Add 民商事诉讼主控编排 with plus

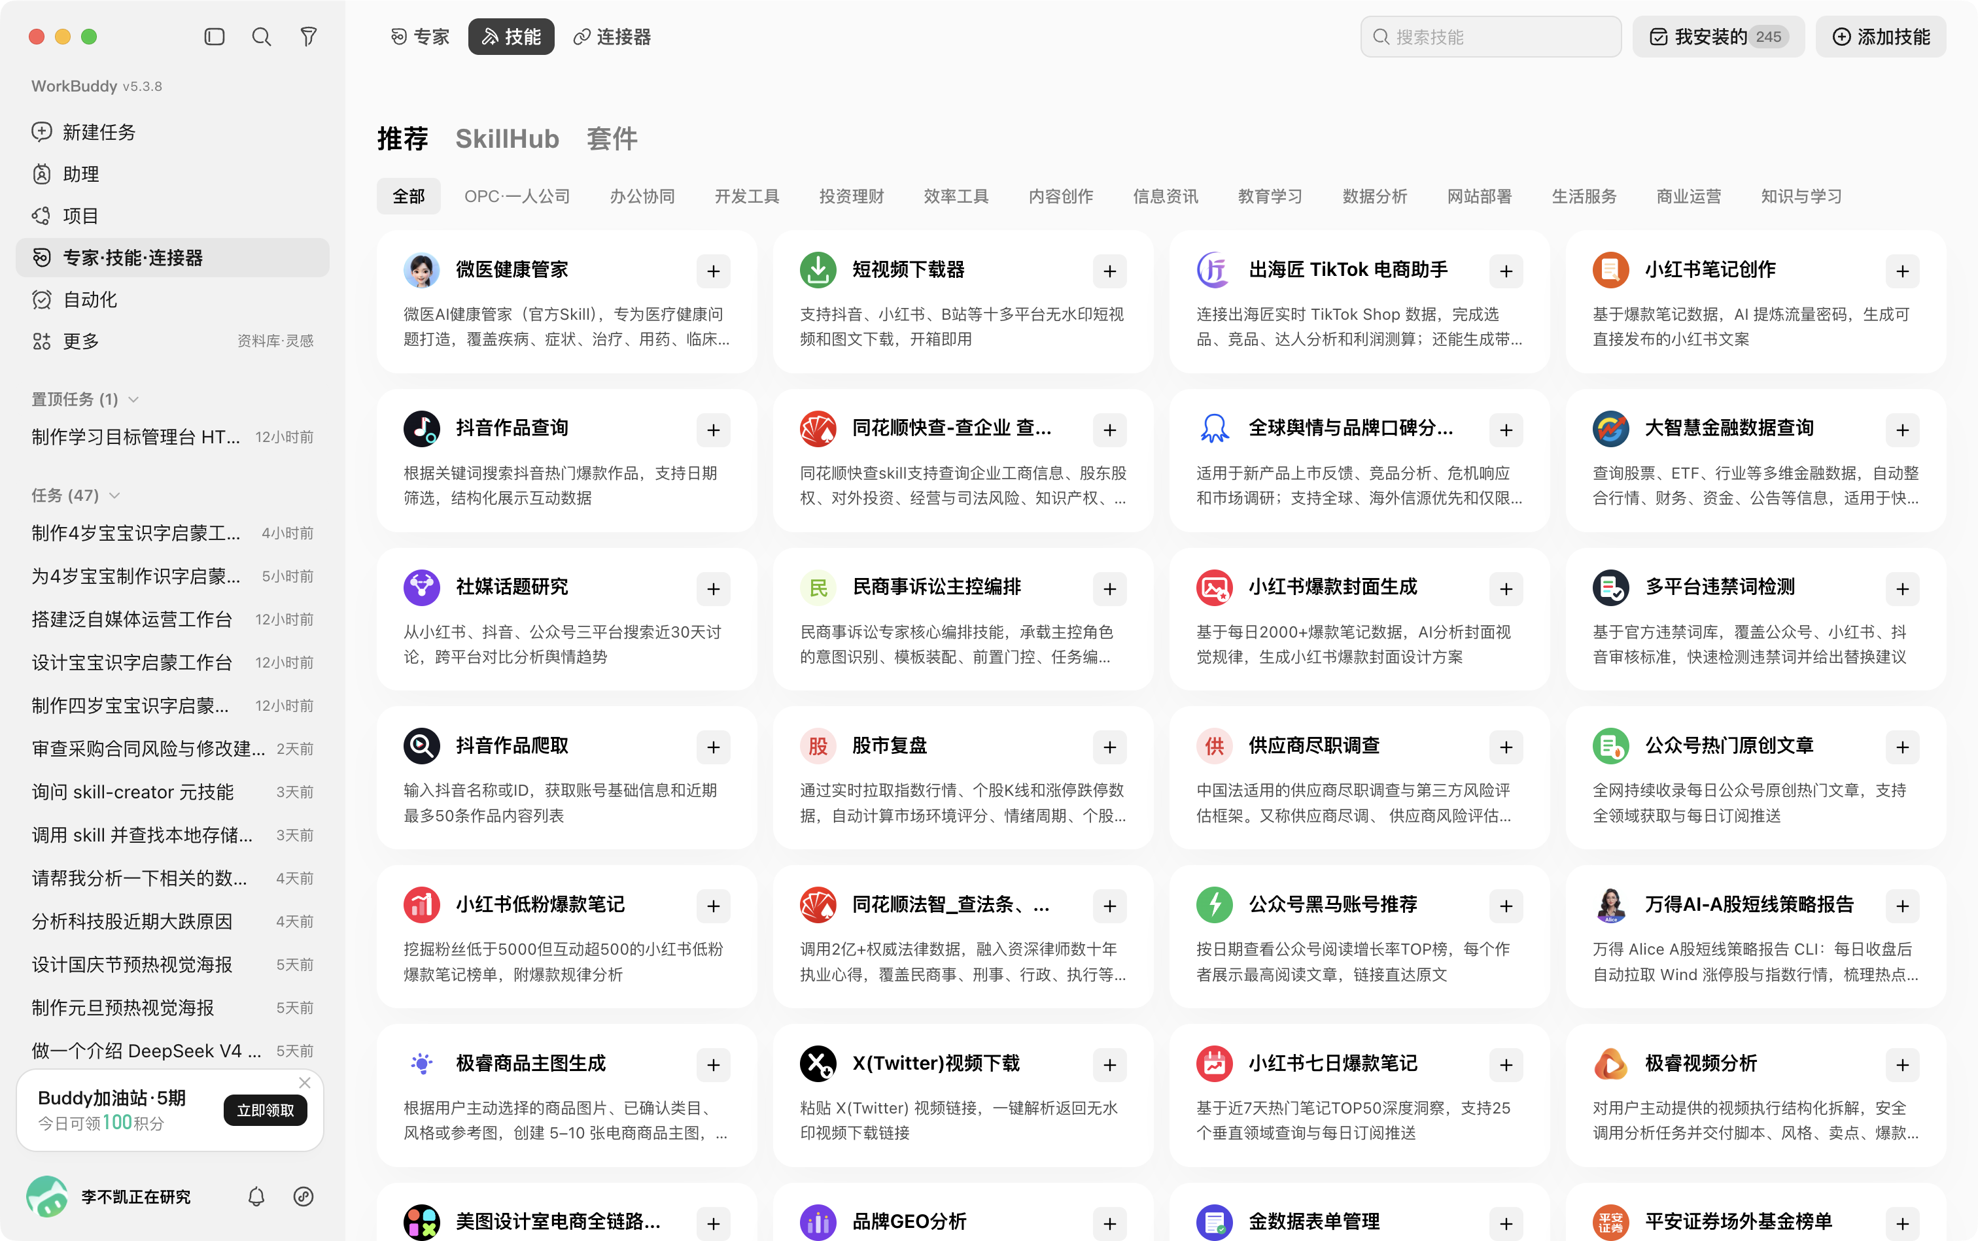pyautogui.click(x=1109, y=589)
